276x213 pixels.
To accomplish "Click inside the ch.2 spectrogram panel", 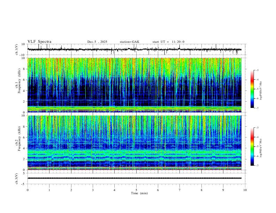I will pos(135,143).
